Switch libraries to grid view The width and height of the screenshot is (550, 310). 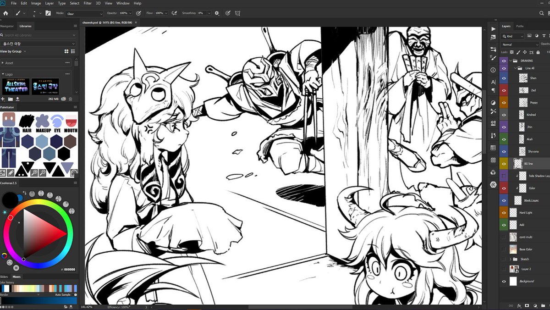point(67,51)
